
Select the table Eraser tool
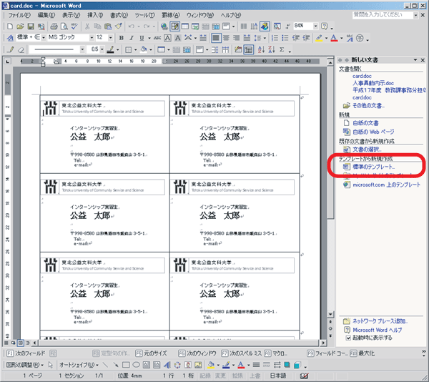coord(21,49)
